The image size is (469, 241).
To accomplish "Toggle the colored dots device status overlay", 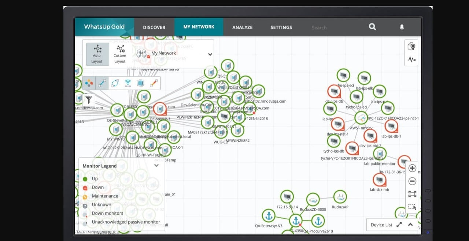I will [x=89, y=83].
